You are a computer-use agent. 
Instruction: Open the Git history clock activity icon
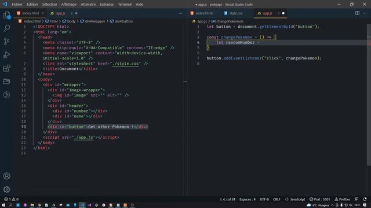click(6, 95)
